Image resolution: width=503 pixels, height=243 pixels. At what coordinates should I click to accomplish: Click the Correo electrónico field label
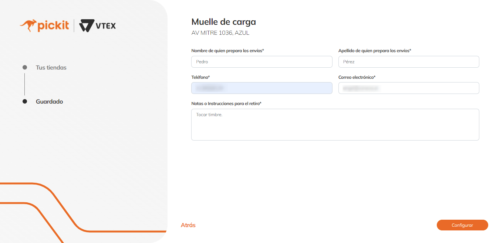tap(357, 77)
